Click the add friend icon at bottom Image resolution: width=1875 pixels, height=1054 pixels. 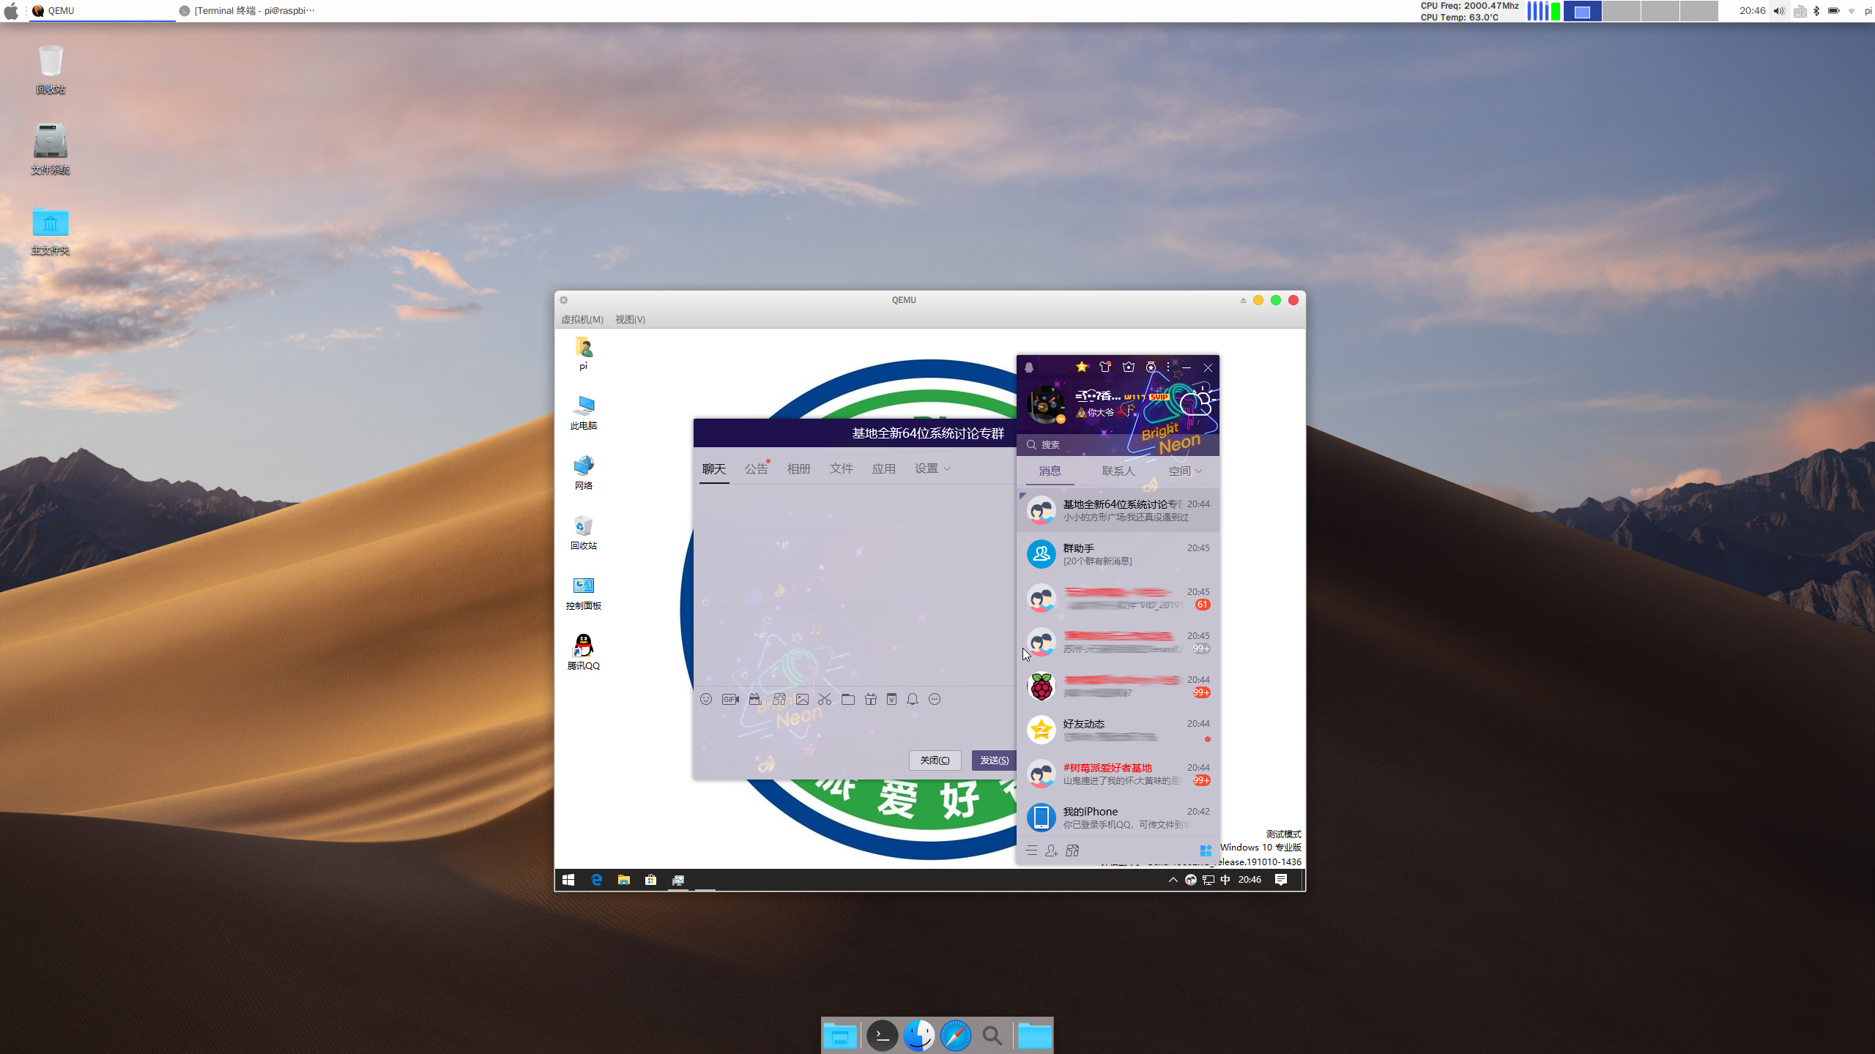tap(1052, 851)
